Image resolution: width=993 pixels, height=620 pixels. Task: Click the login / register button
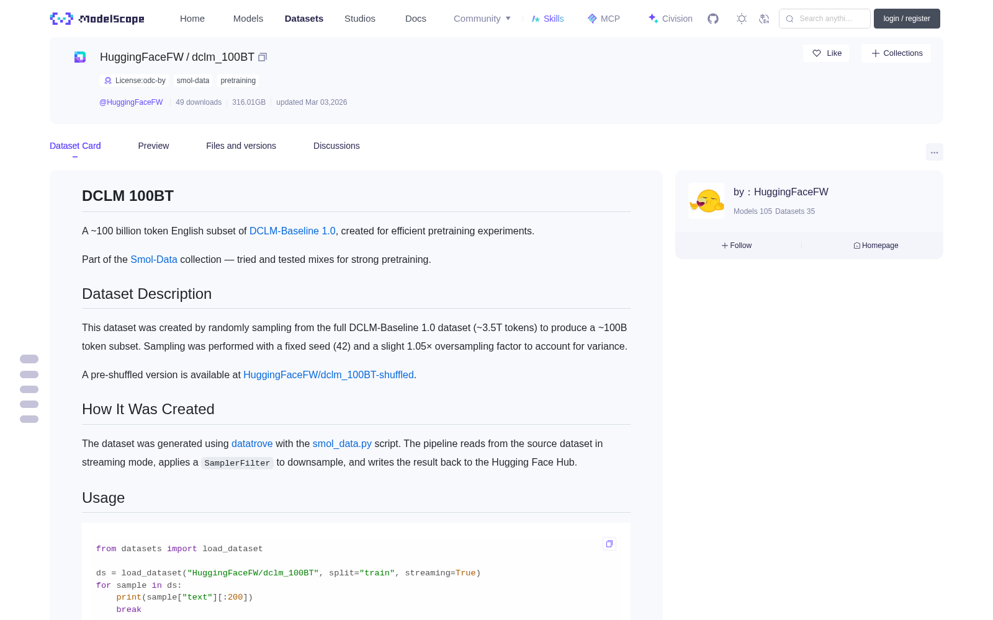click(x=907, y=19)
